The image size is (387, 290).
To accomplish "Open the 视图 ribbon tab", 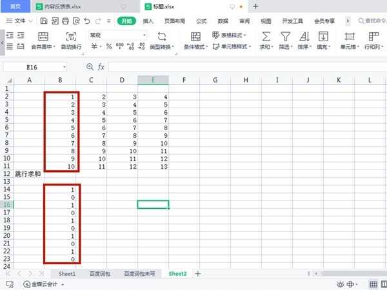I will click(266, 21).
